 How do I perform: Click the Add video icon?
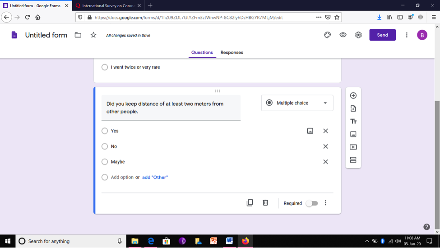coord(353,147)
